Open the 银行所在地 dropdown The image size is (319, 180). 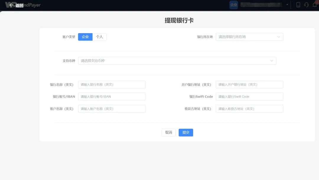click(x=249, y=37)
